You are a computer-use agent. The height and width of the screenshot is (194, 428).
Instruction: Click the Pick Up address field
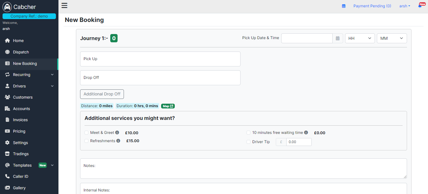(x=160, y=59)
